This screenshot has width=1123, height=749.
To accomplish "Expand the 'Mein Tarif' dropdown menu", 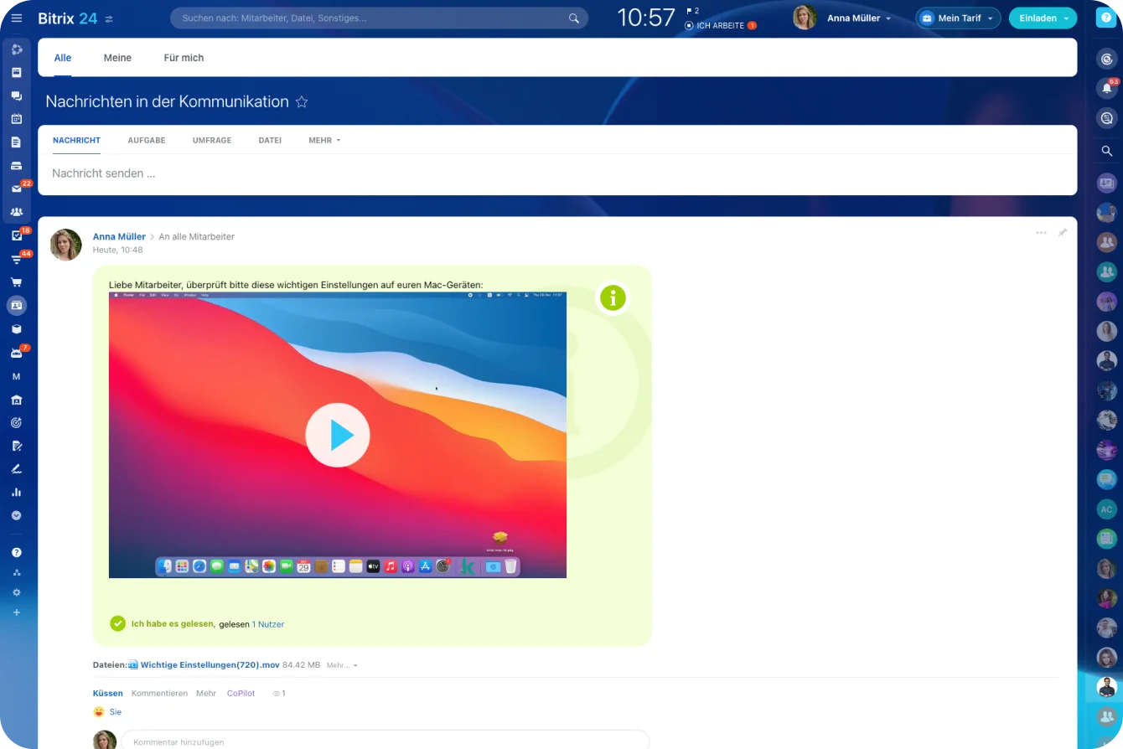I will (x=958, y=18).
